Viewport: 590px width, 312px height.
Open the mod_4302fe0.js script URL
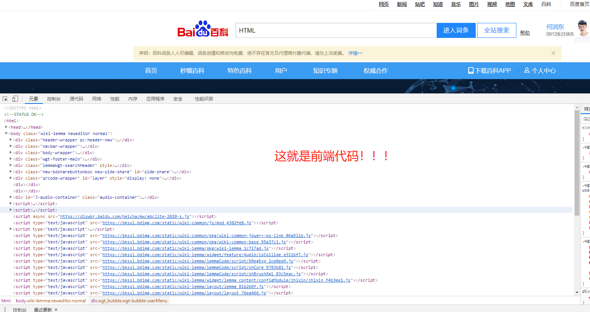[x=177, y=223]
